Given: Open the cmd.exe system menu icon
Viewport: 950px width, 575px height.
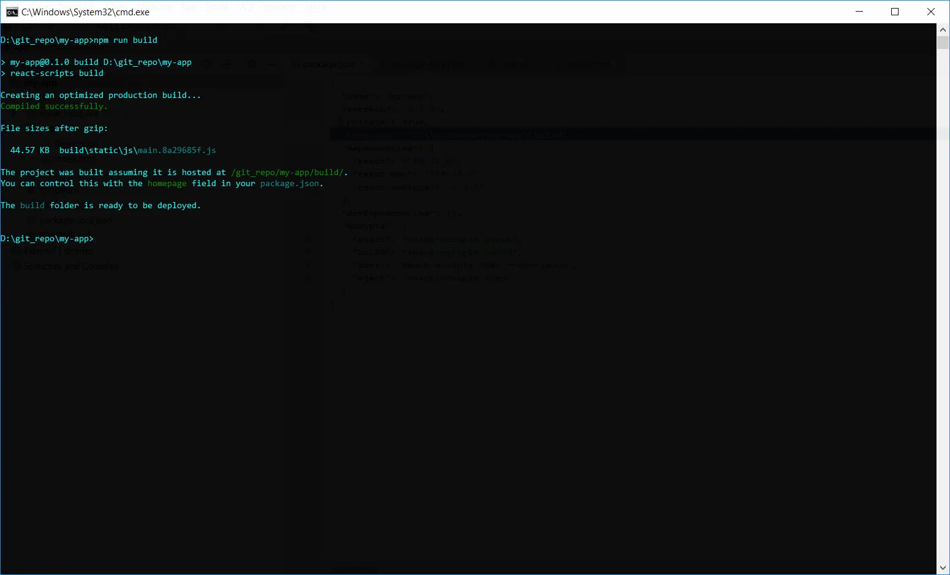Looking at the screenshot, I should [x=12, y=12].
